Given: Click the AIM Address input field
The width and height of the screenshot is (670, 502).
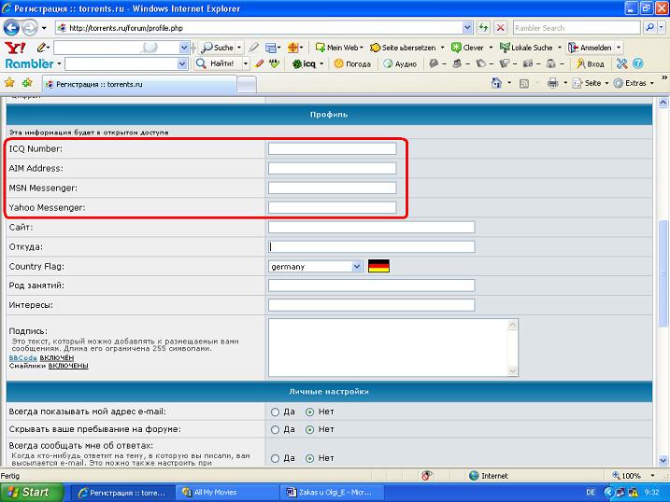Looking at the screenshot, I should pyautogui.click(x=332, y=169).
